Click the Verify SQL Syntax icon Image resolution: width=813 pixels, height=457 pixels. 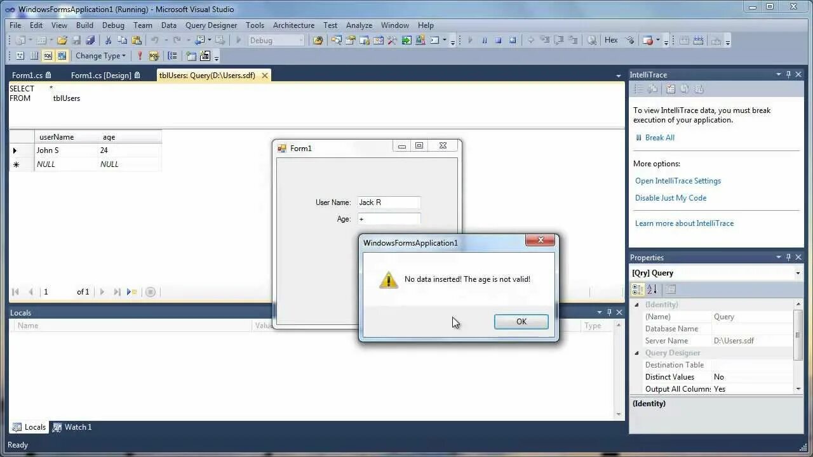click(153, 56)
